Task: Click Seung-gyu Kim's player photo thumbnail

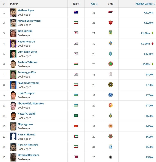Action: click(13, 74)
